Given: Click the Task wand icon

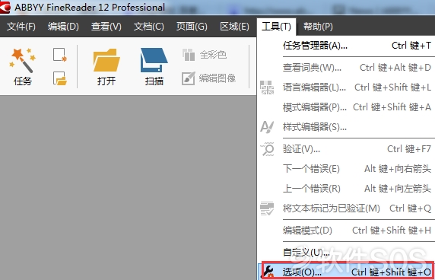Looking at the screenshot, I should tap(23, 60).
